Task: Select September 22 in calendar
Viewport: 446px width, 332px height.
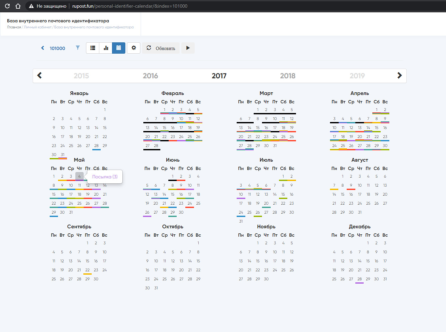Action: pyautogui.click(x=87, y=270)
